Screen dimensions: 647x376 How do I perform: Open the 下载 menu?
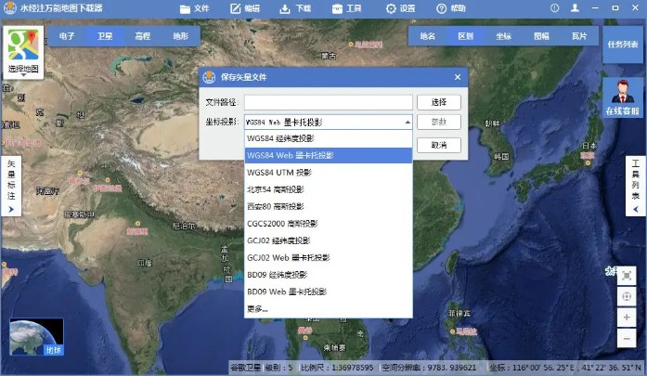[x=295, y=7]
